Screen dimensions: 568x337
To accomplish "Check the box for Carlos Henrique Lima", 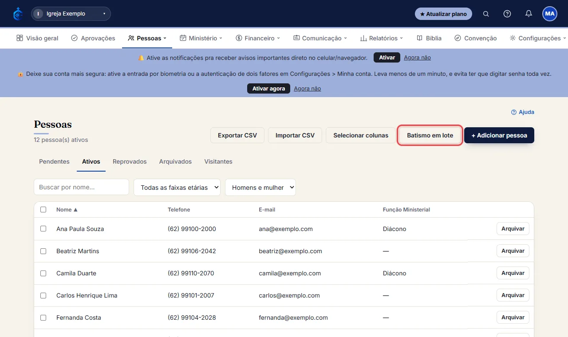I will [43, 295].
